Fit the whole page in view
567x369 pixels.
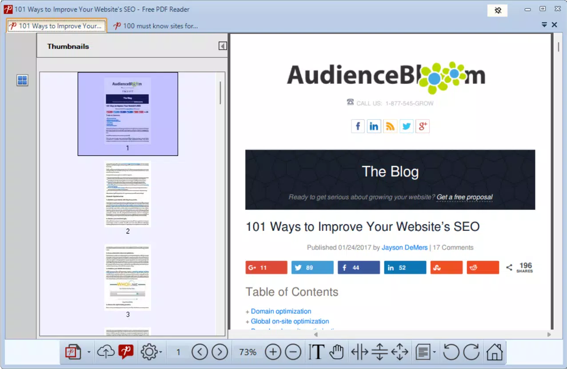[399, 352]
